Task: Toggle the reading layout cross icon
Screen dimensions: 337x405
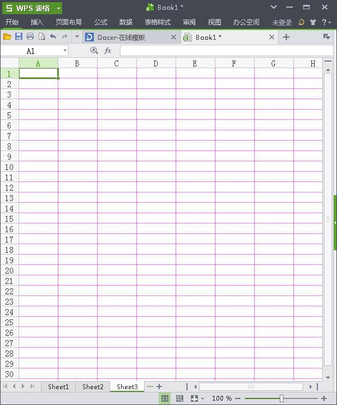Action: pos(194,398)
